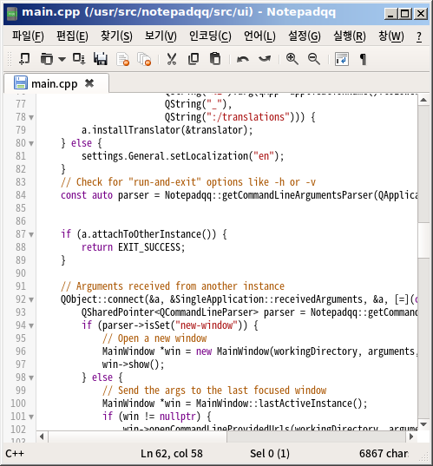Image resolution: width=433 pixels, height=466 pixels.
Task: Click the Copy toolbar icon
Action: point(194,58)
